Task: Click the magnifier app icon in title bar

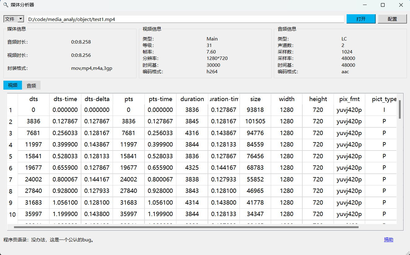Action: [5, 5]
